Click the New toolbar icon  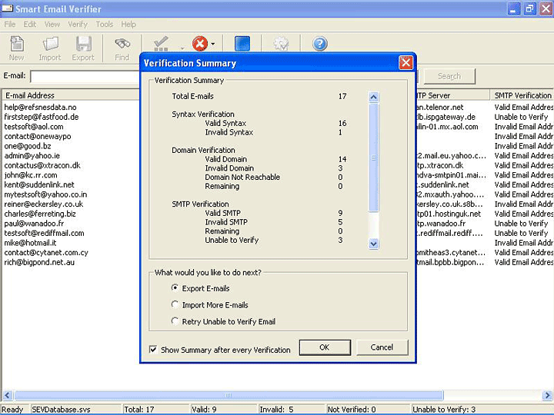tap(16, 46)
